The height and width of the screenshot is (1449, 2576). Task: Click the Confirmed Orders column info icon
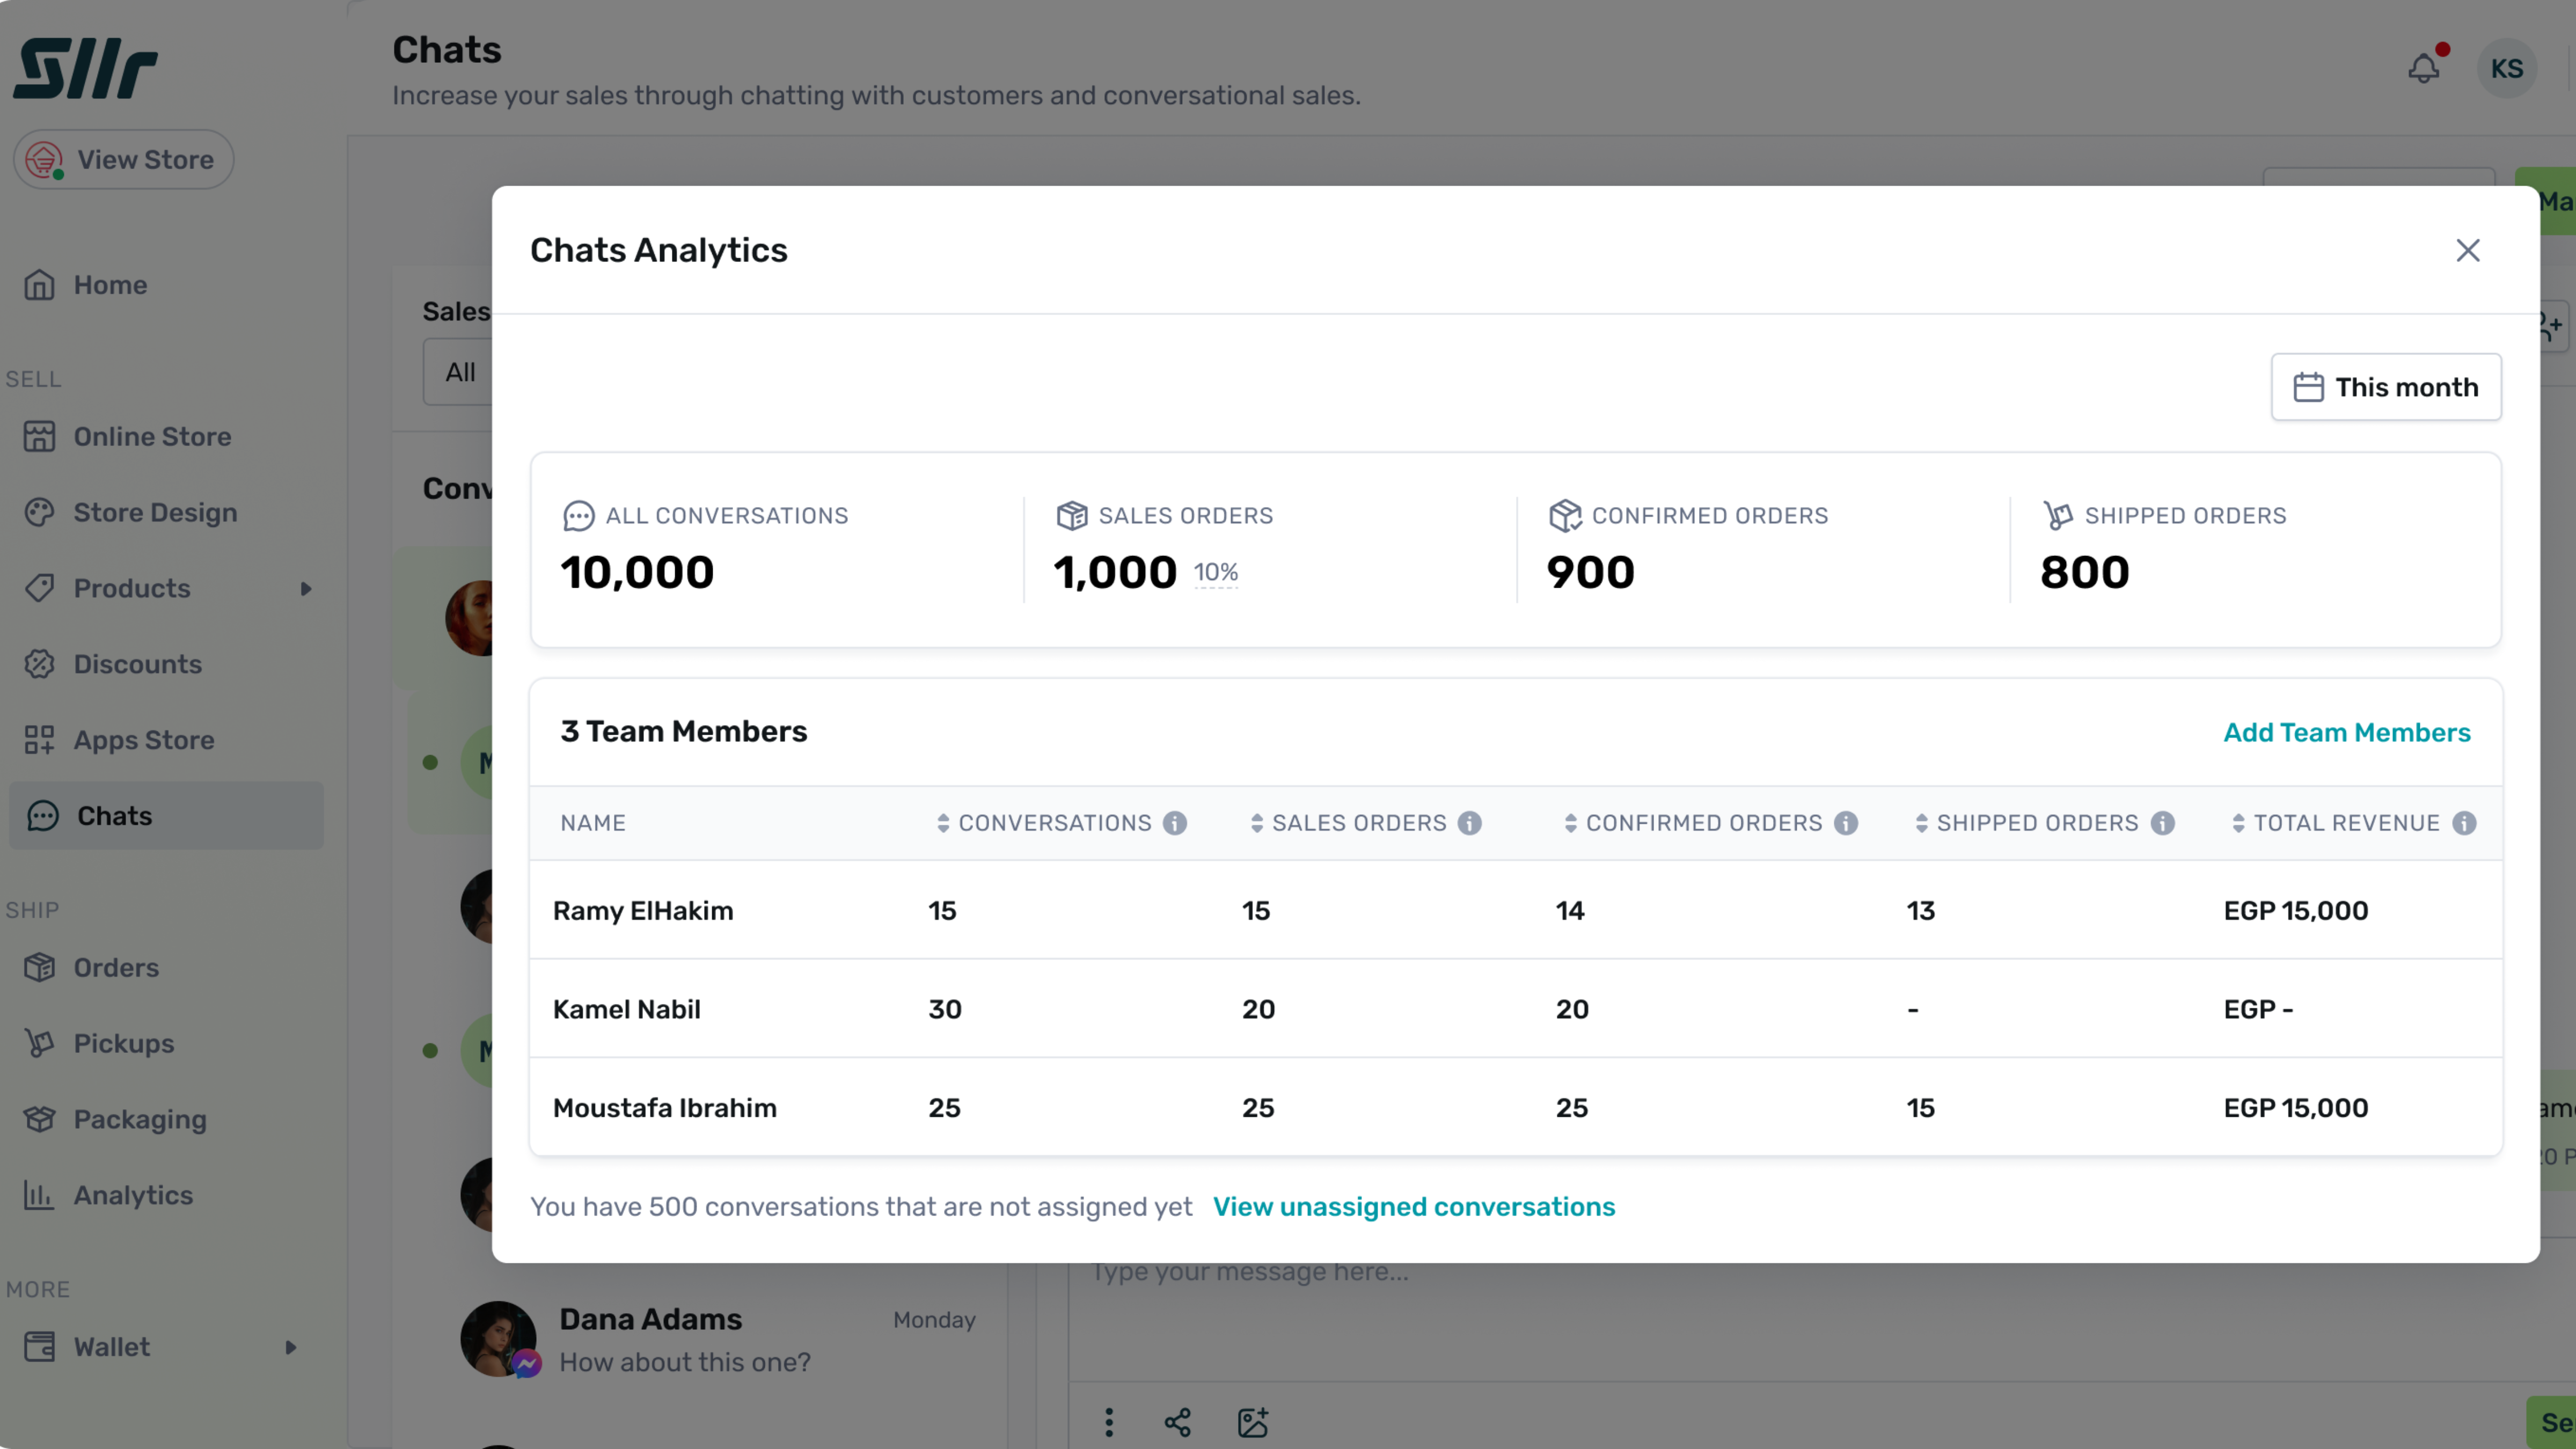coord(1846,823)
